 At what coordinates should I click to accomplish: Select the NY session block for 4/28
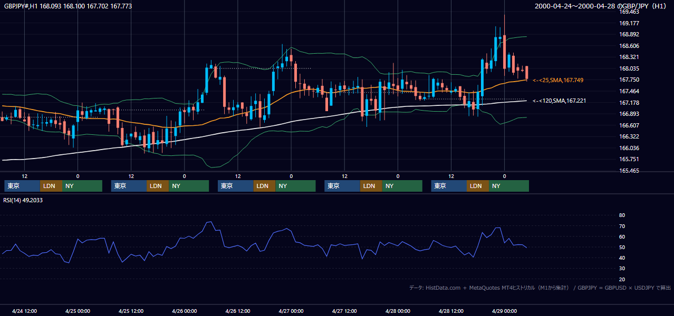pyautogui.click(x=509, y=186)
